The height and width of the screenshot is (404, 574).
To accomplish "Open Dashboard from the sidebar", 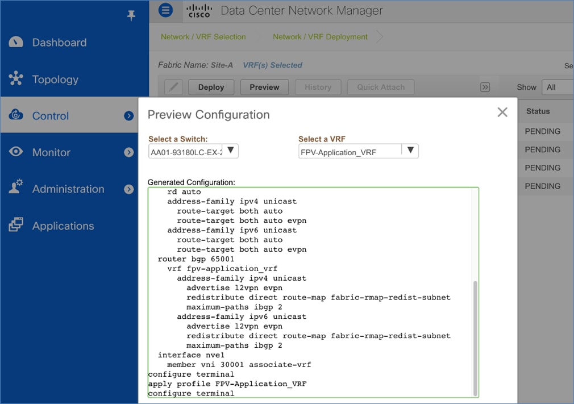I will click(59, 43).
